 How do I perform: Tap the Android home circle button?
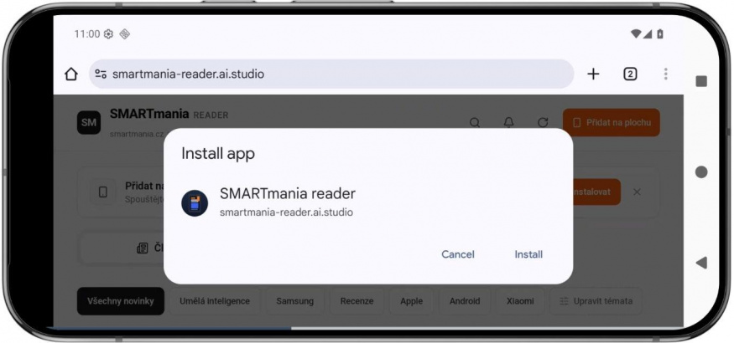tap(701, 172)
